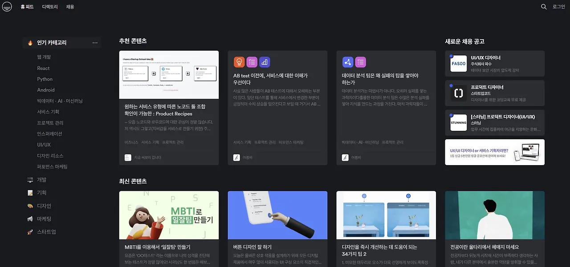Screen dimensions: 570x267
Task: Click the 여름비 author avatar
Action: click(236, 157)
